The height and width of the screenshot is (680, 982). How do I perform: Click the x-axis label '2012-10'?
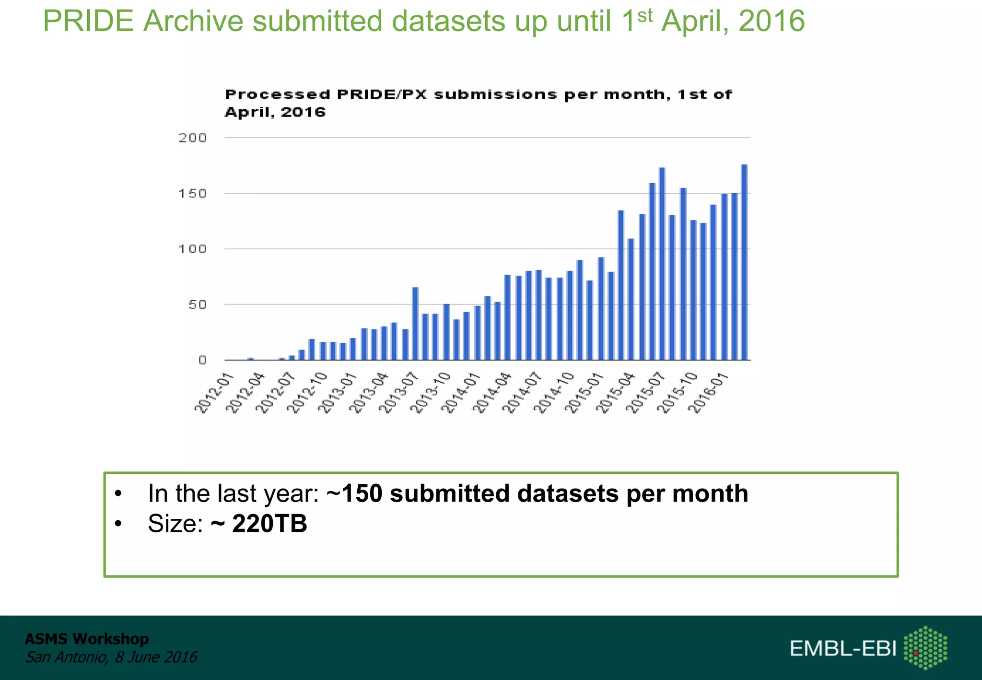click(x=307, y=392)
